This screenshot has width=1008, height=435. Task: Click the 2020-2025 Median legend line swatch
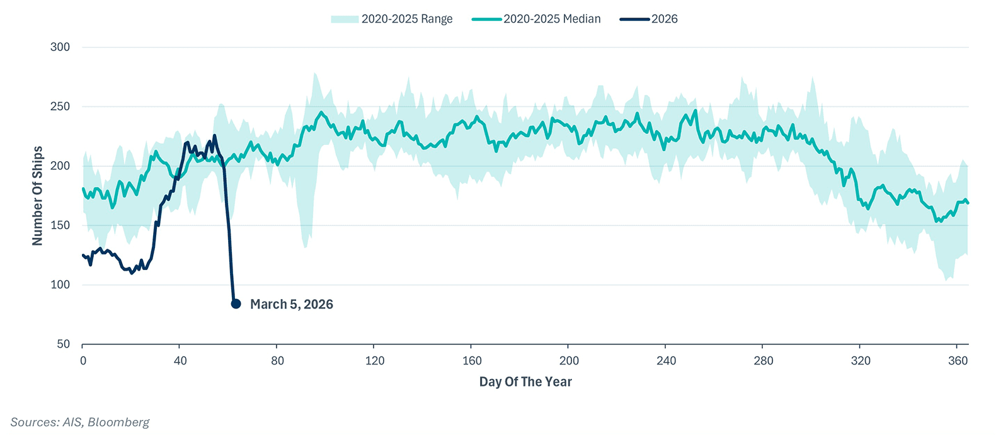[486, 20]
